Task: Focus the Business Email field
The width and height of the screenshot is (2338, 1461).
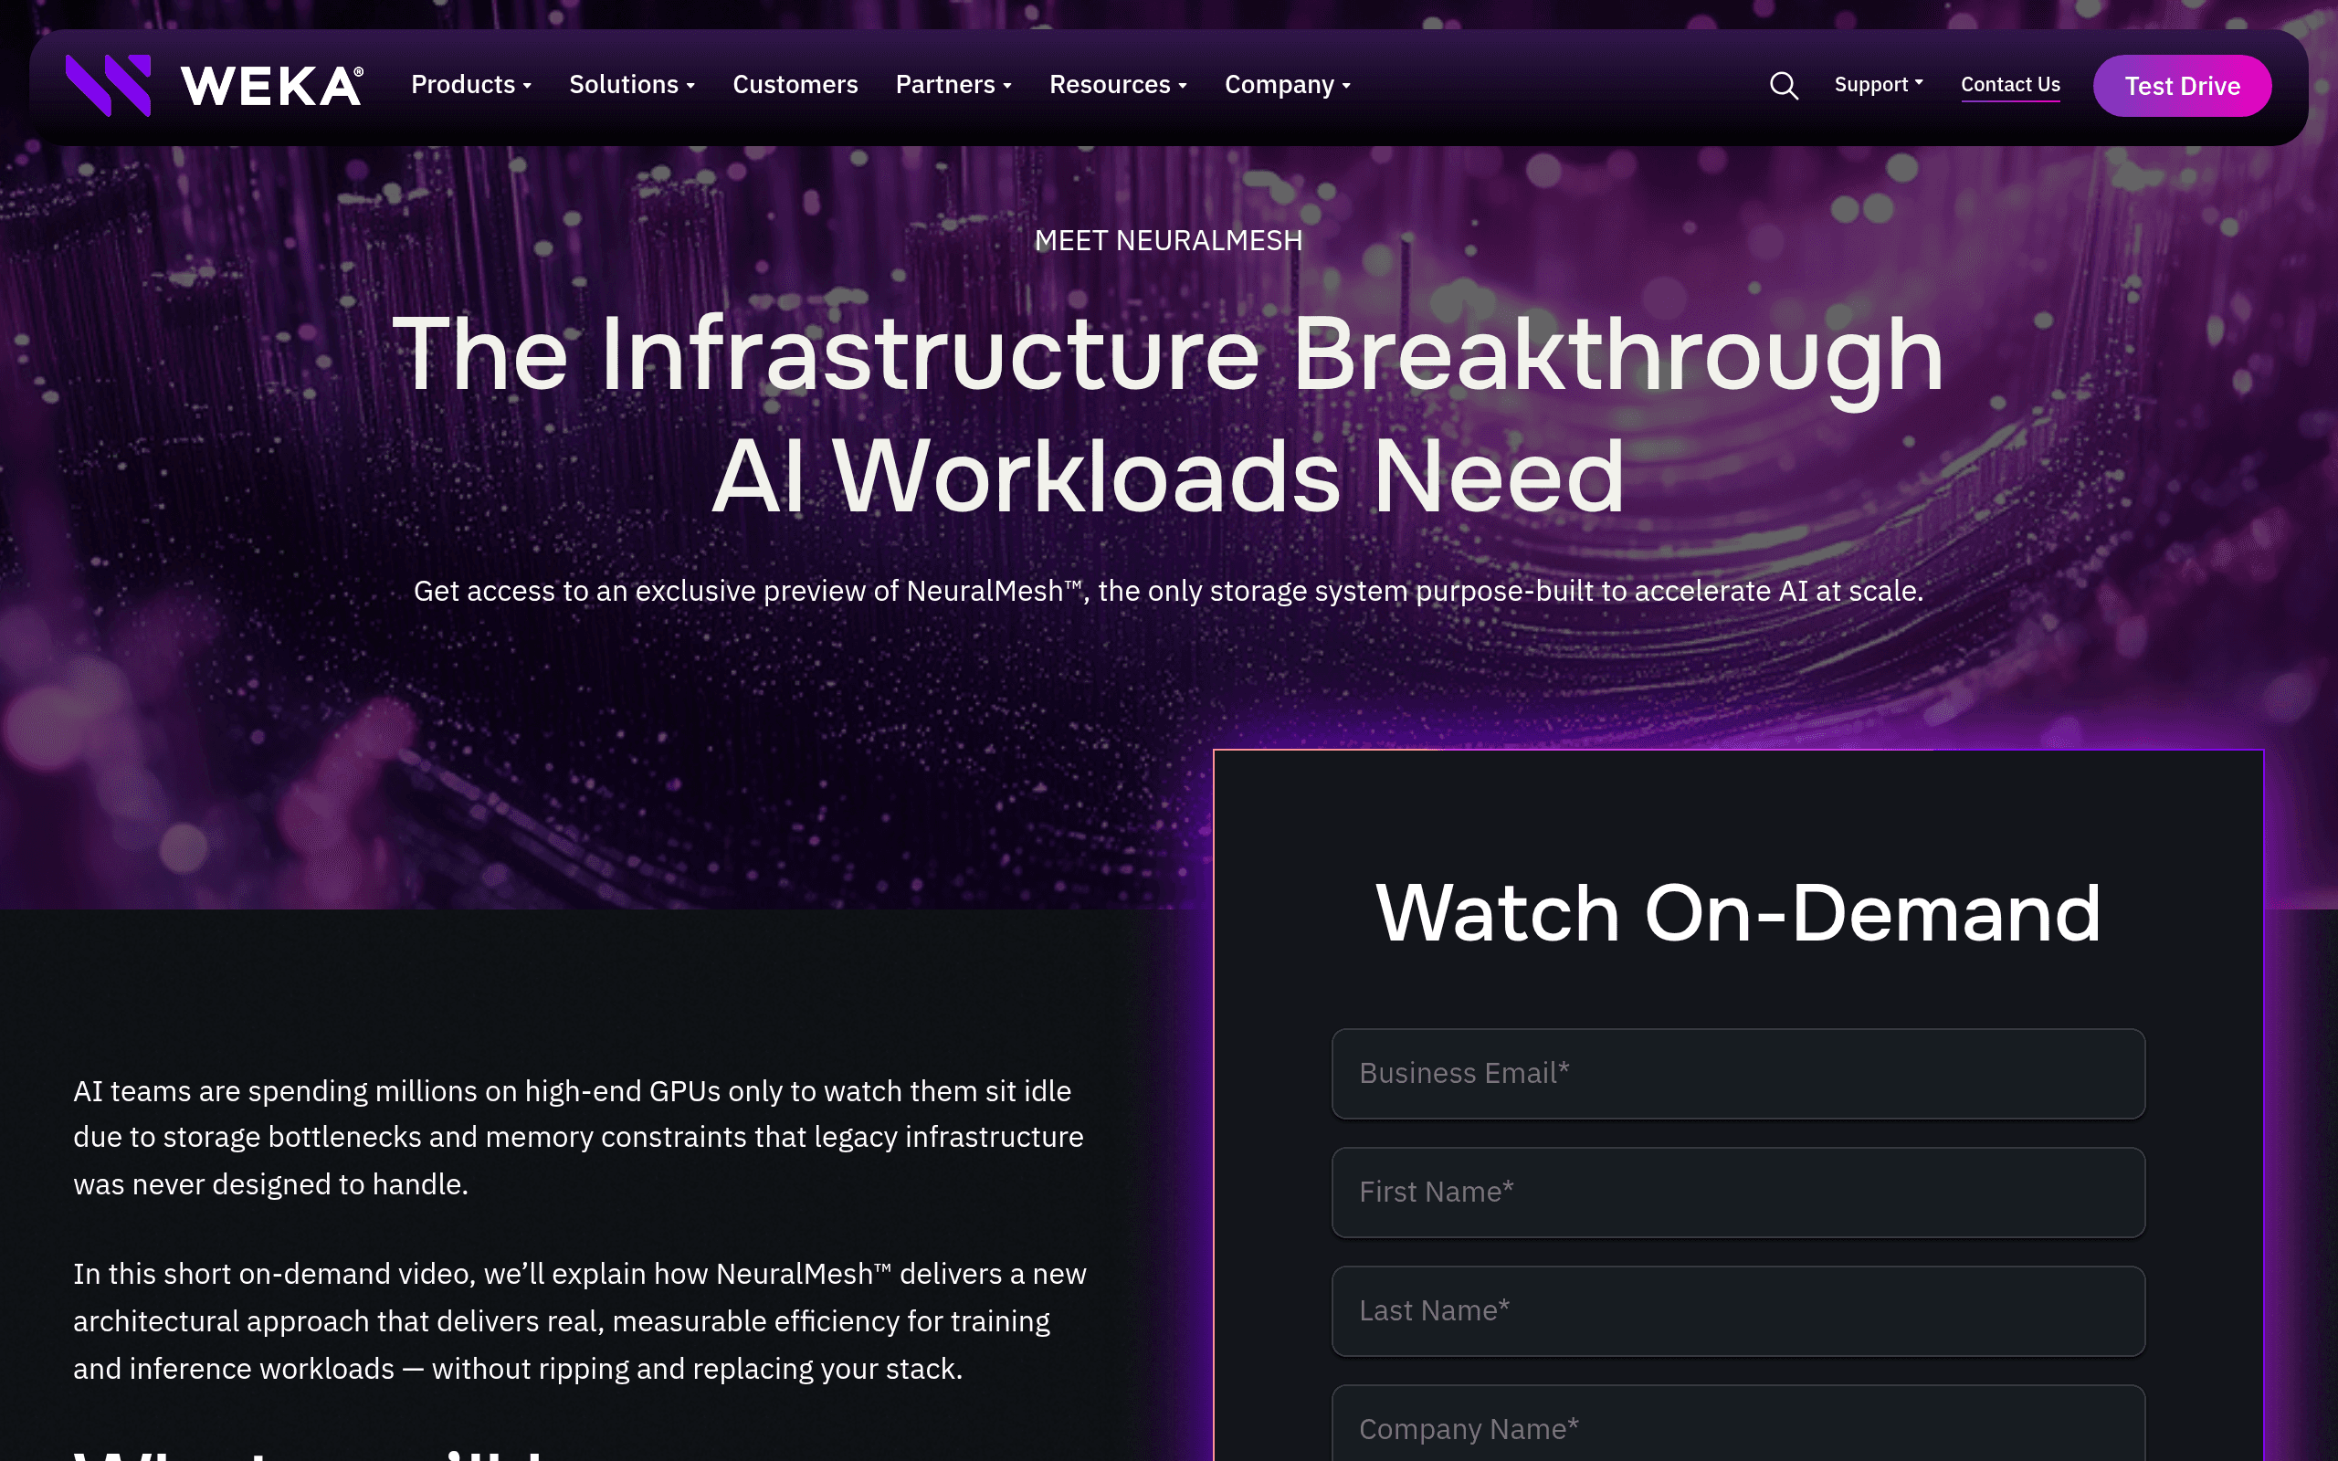Action: click(1737, 1074)
